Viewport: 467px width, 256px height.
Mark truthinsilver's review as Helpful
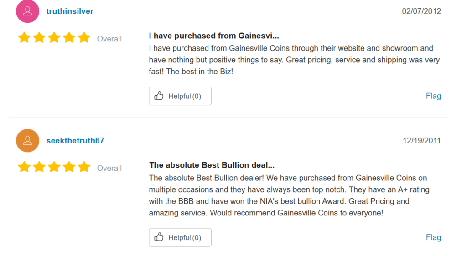(180, 96)
